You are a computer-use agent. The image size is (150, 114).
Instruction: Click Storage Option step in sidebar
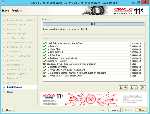tap(15, 51)
